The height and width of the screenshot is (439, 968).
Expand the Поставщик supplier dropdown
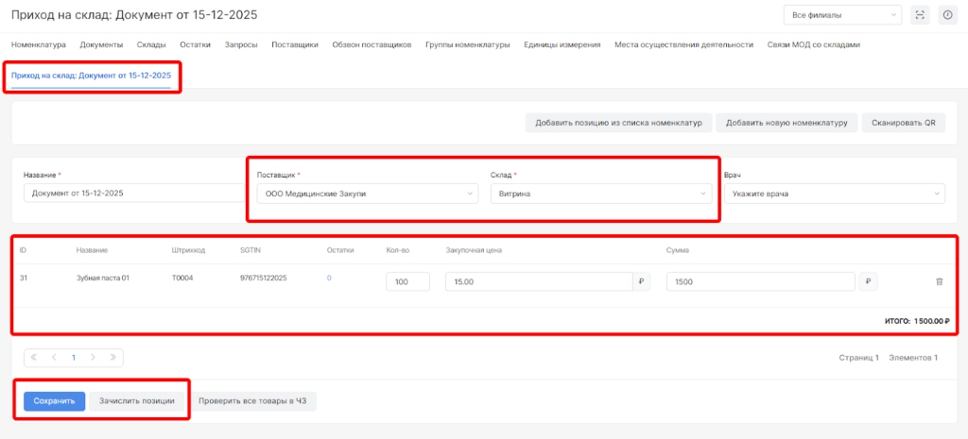tap(366, 194)
